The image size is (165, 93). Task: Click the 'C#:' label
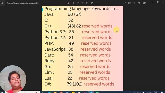click(x=48, y=84)
